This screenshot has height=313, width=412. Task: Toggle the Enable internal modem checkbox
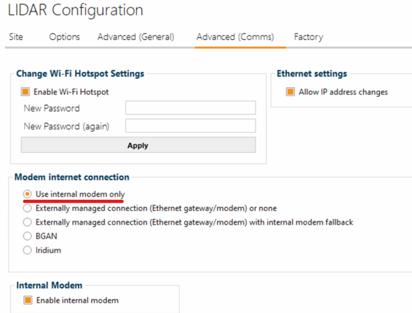28,300
